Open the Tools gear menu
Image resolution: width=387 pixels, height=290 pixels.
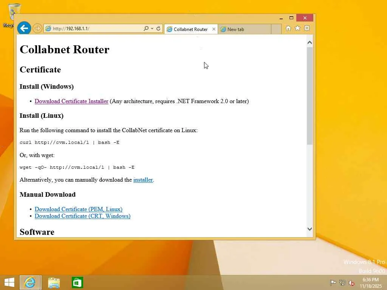click(x=307, y=28)
